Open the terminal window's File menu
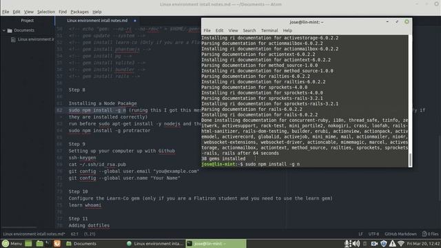The image size is (441, 248). click(207, 30)
